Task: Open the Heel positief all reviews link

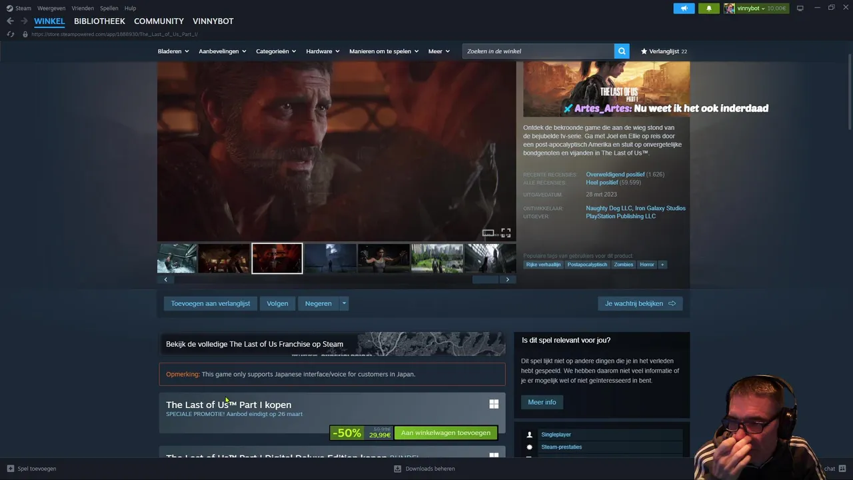Action: coord(602,183)
